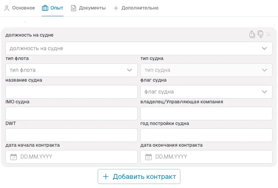Open the Основное tab
This screenshot has height=188, width=278.
[20, 8]
